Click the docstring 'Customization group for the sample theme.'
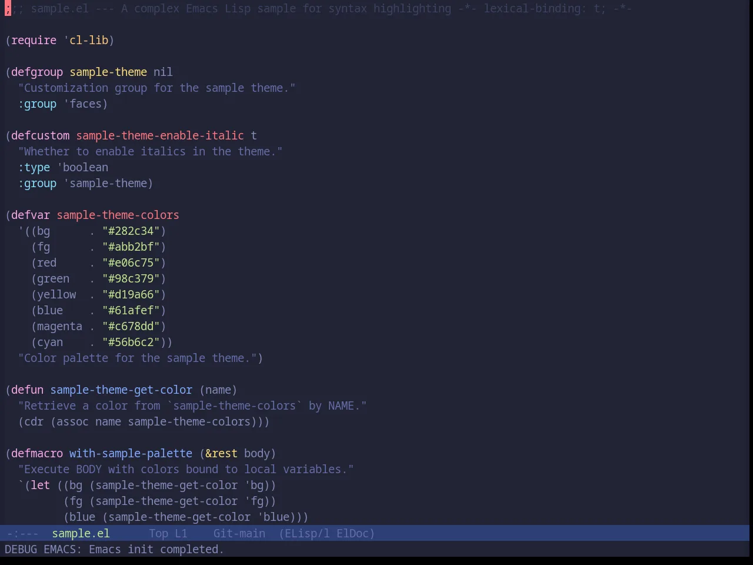 click(x=156, y=88)
